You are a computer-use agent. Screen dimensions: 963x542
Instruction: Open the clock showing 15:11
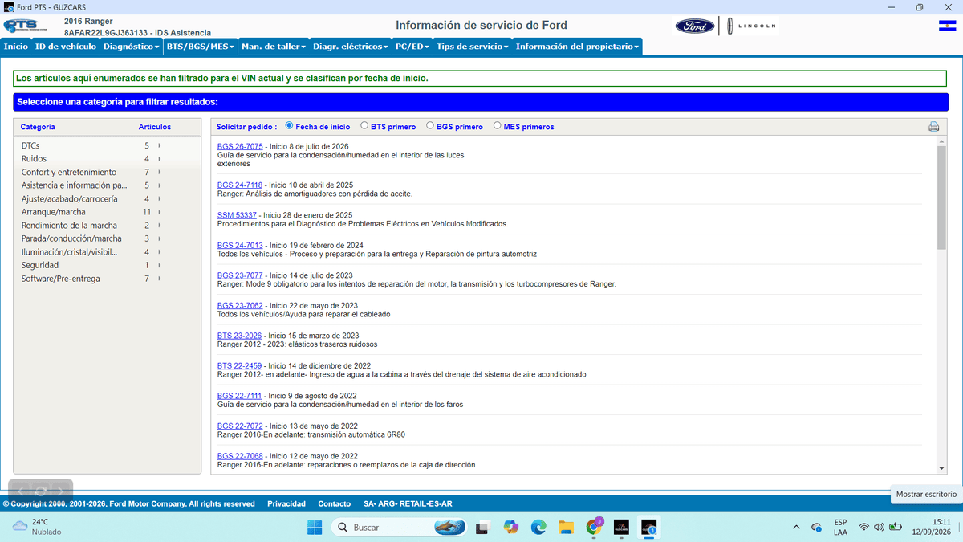click(931, 527)
